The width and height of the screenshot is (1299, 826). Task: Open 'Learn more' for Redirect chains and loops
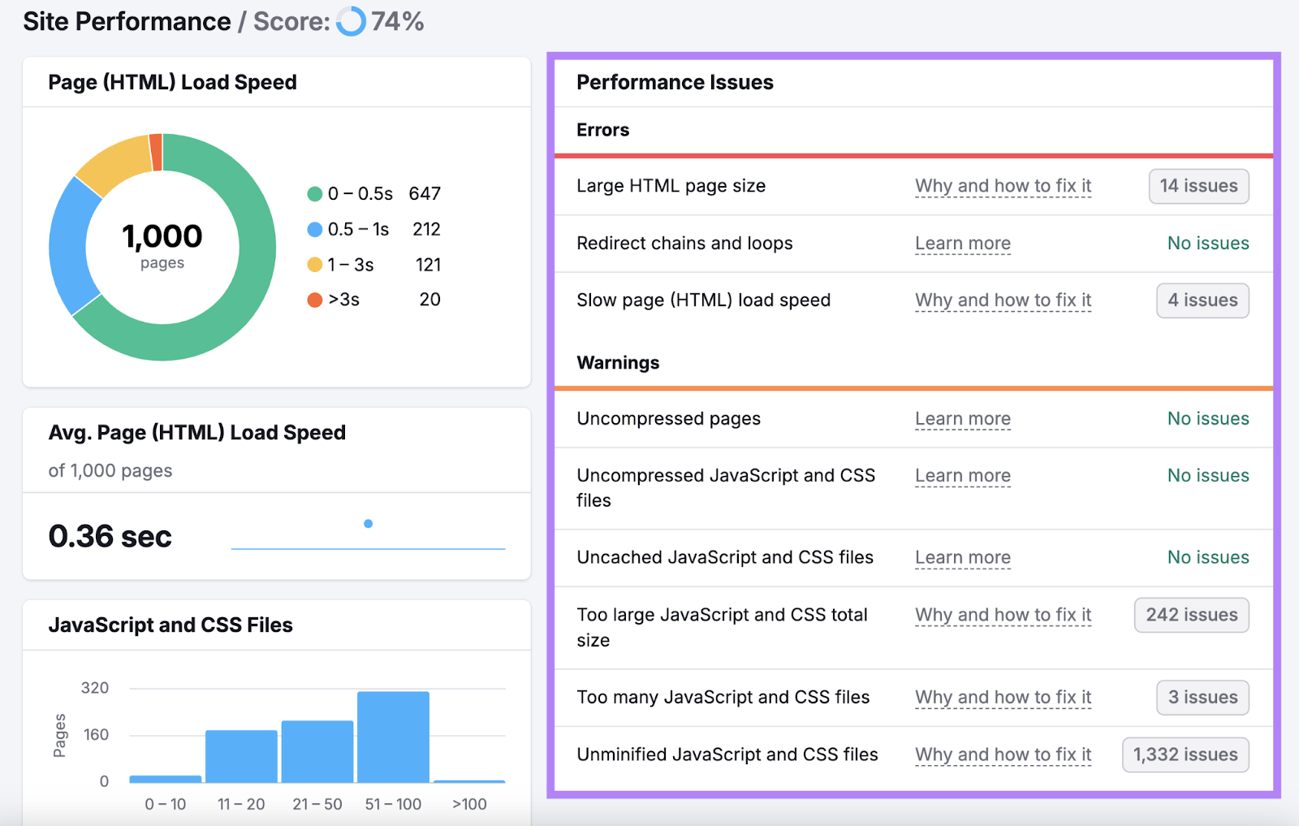962,243
